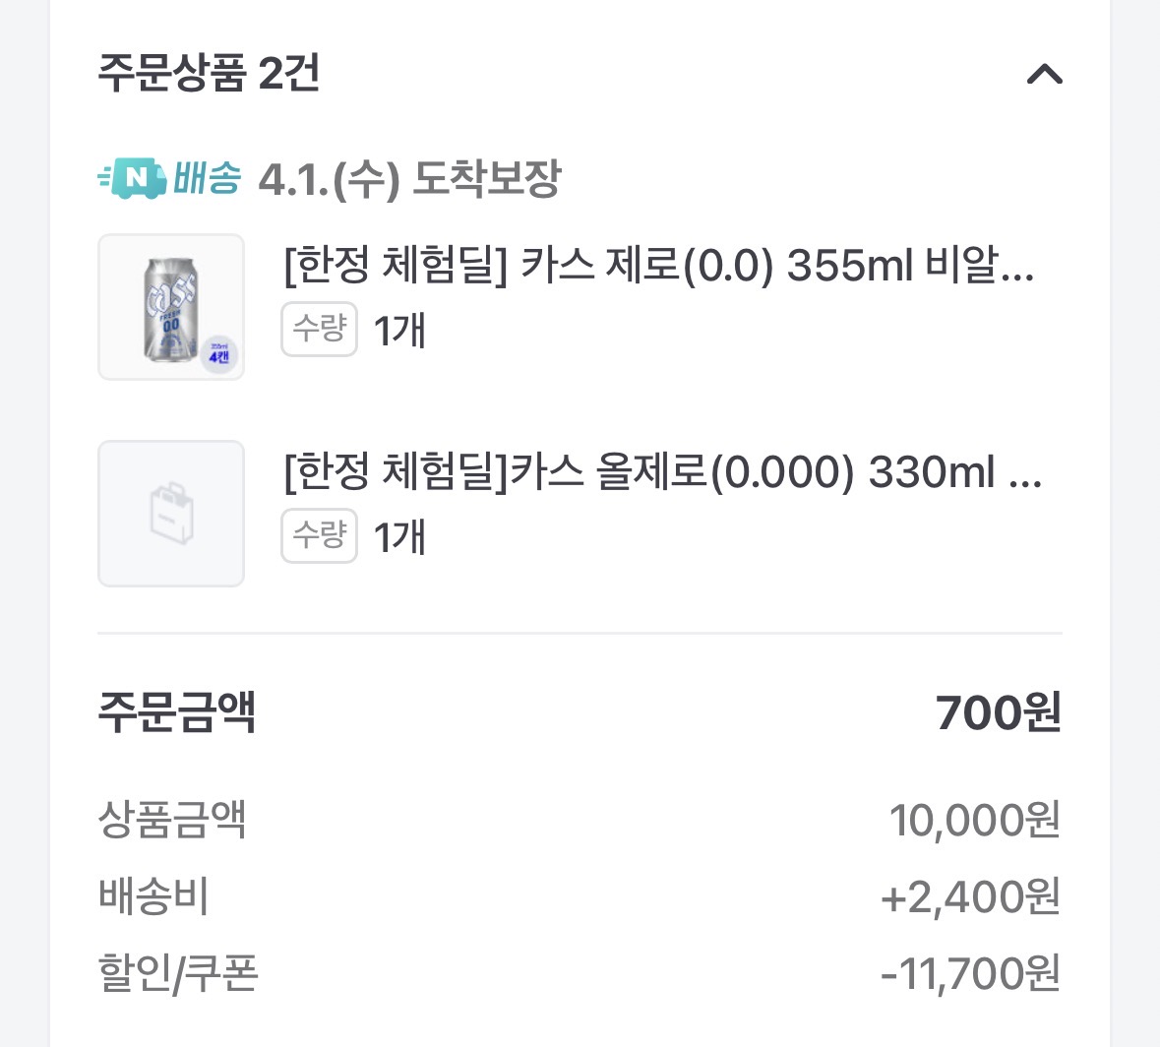Click the shopping bag placeholder icon
The width and height of the screenshot is (1160, 1047).
(x=171, y=514)
